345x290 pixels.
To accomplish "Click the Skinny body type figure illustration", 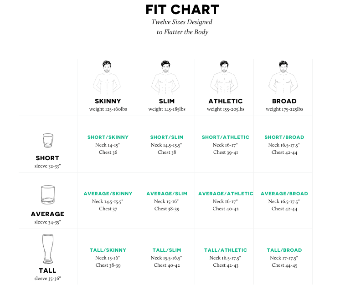I will coord(107,77).
